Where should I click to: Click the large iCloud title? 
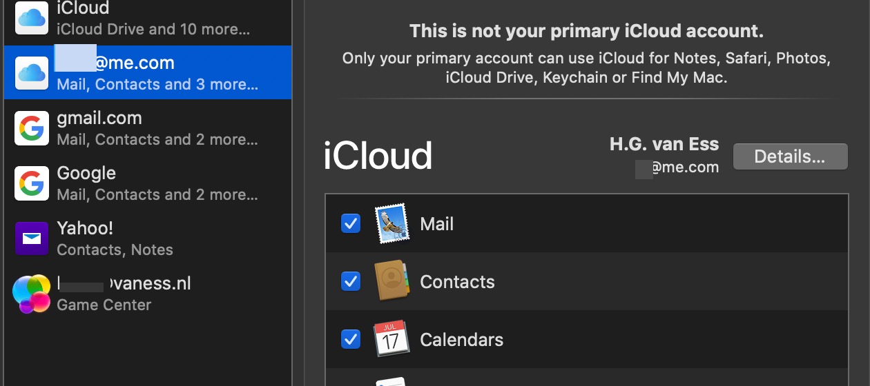(378, 156)
